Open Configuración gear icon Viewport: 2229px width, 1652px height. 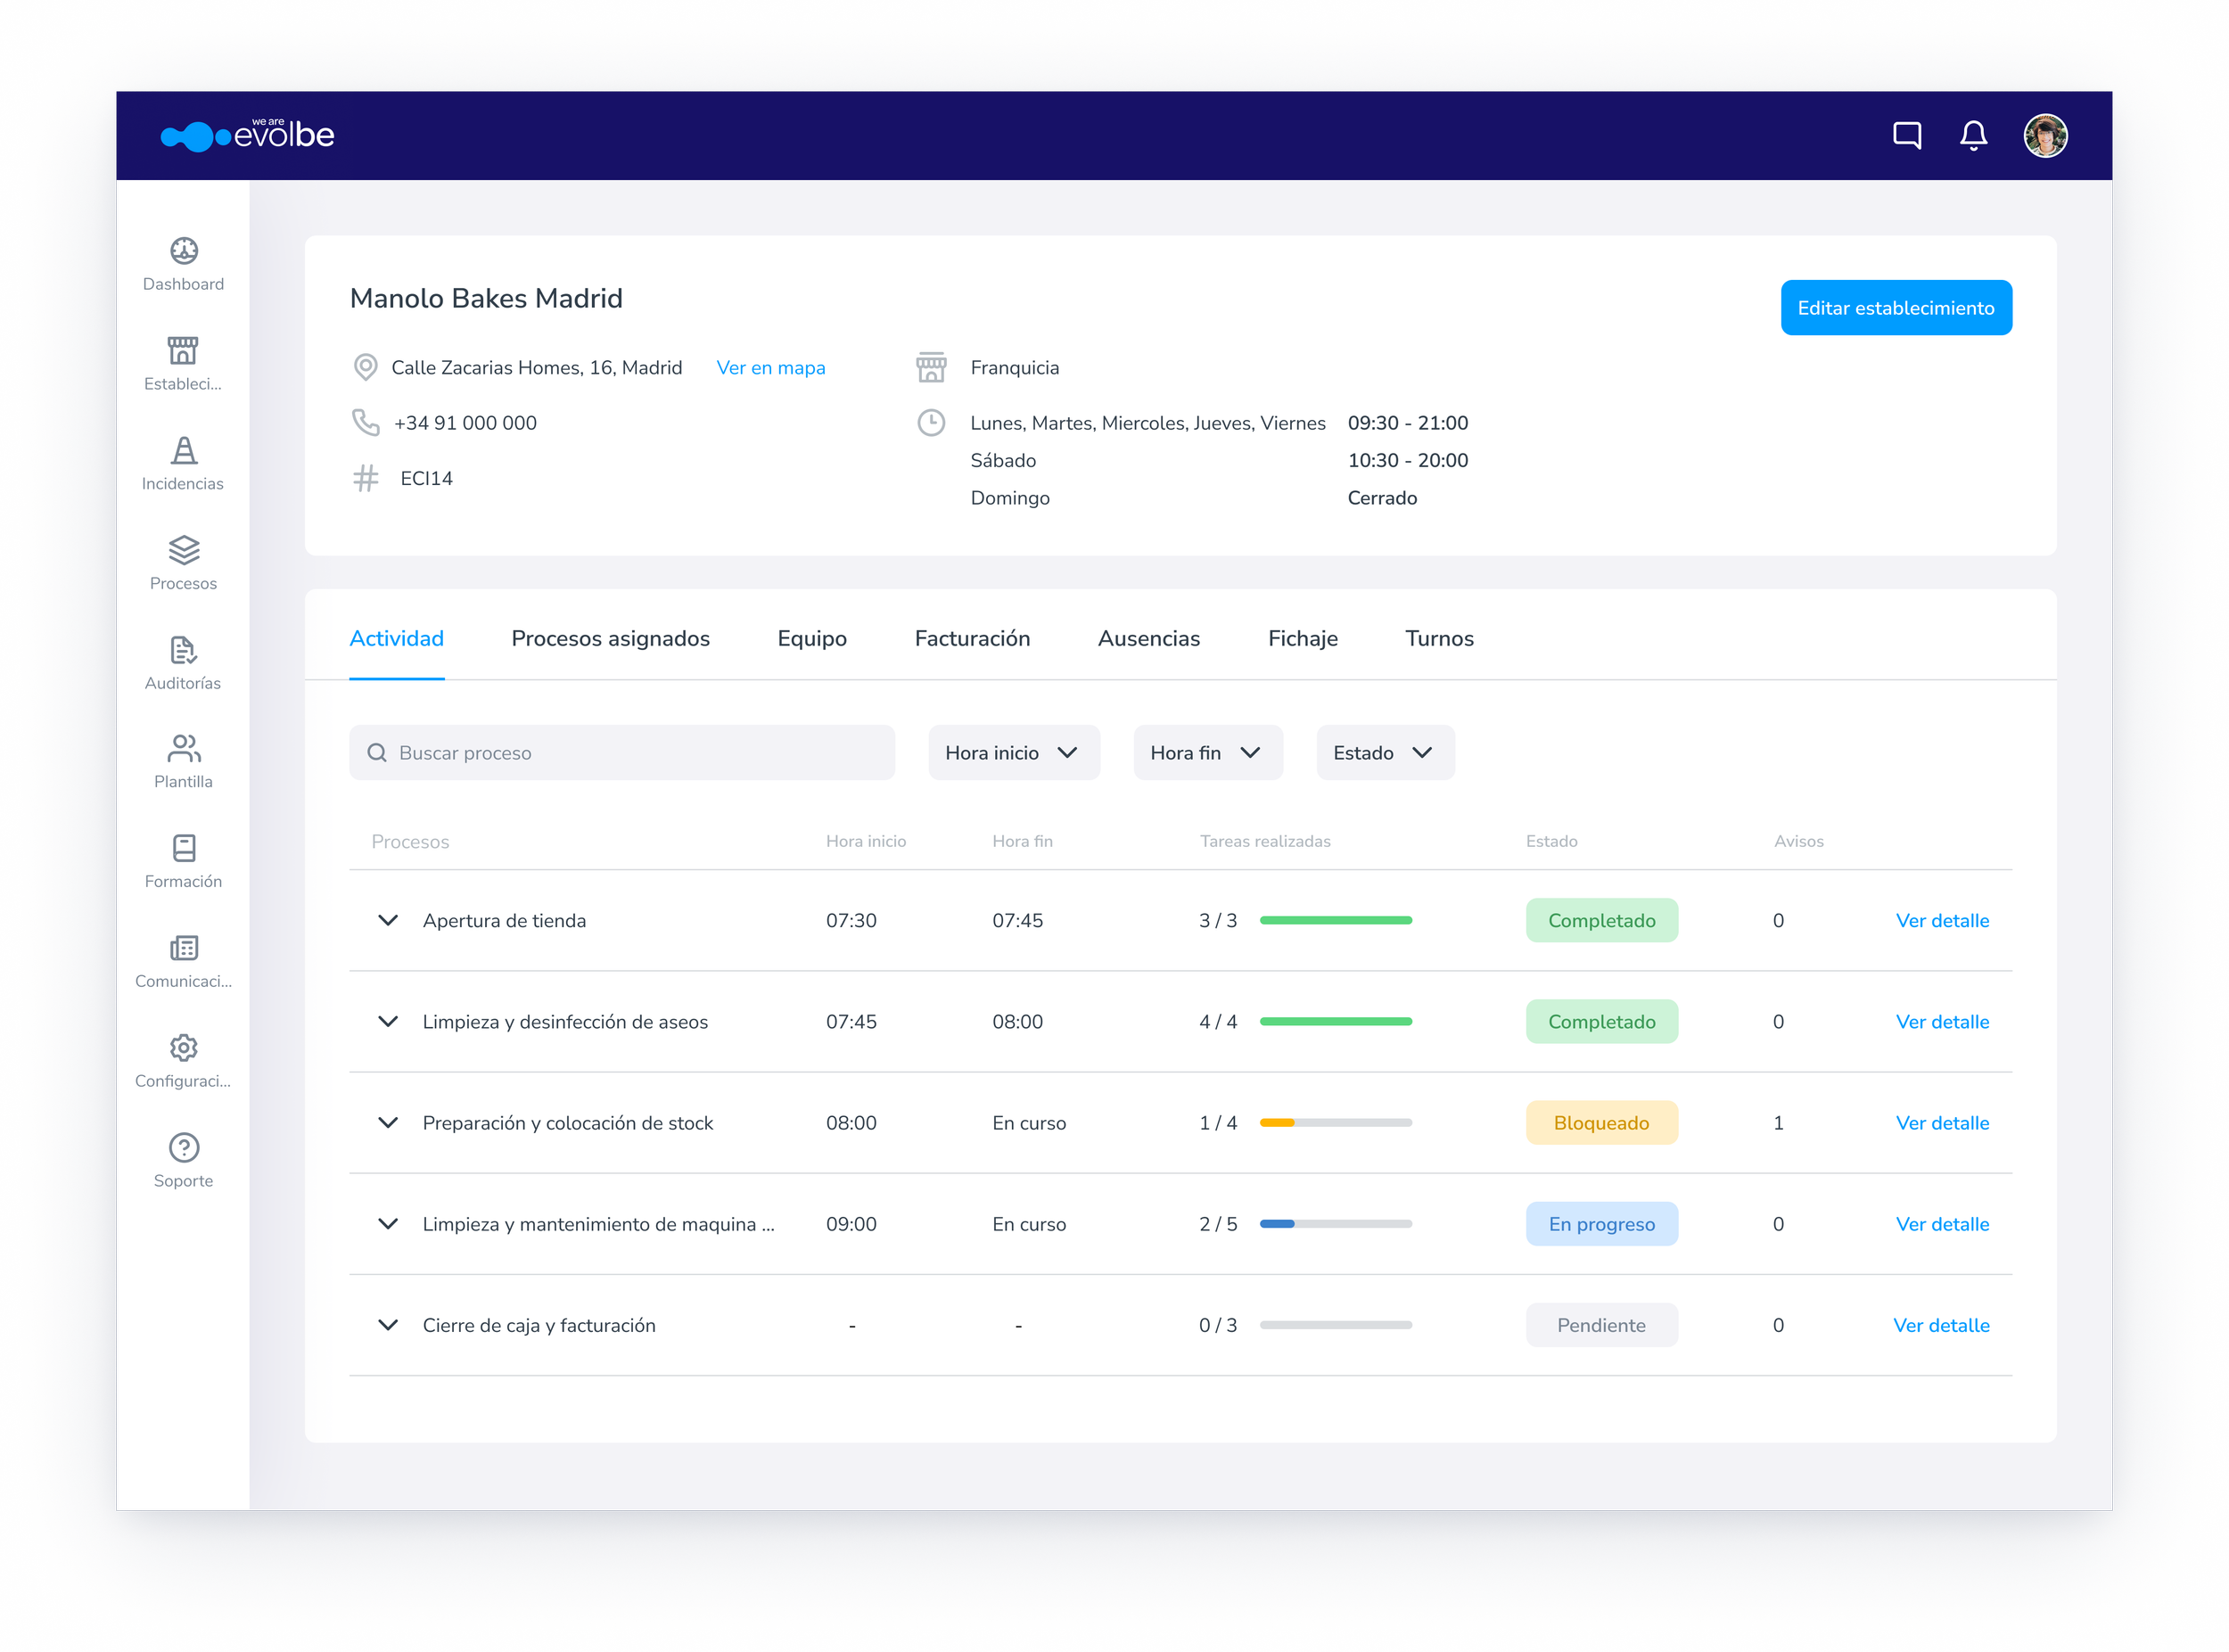click(184, 1047)
